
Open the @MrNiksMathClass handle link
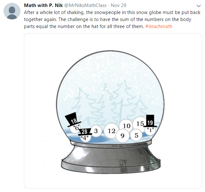pyautogui.click(x=85, y=5)
